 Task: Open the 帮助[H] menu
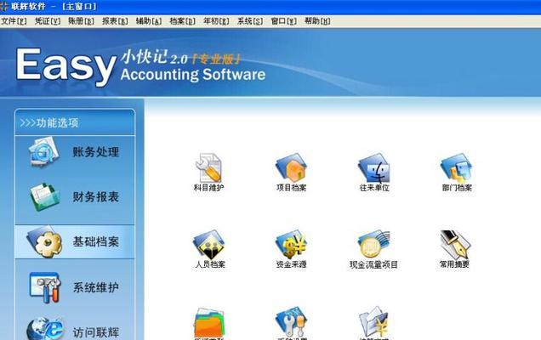(317, 21)
